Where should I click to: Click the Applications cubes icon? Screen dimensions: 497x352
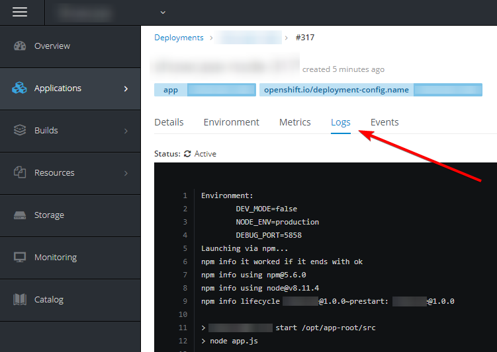coord(19,88)
